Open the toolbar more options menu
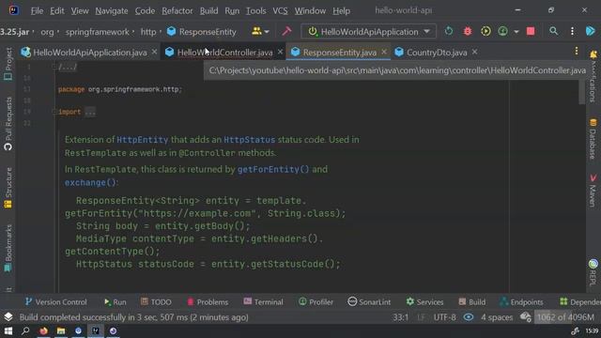601x338 pixels. click(572, 31)
